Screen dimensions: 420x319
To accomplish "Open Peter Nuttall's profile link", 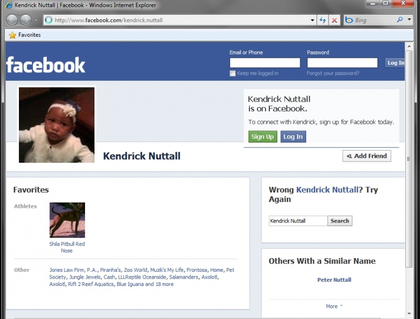I will click(x=334, y=280).
